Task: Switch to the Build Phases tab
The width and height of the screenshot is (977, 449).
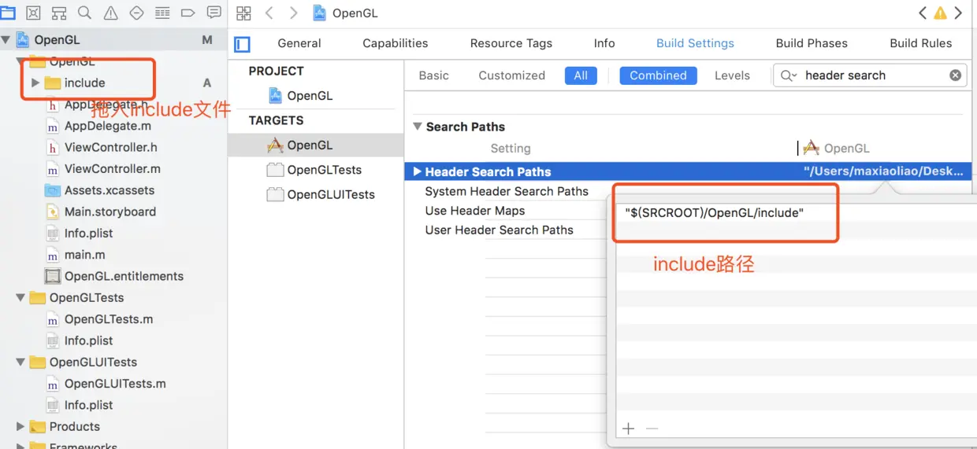Action: [812, 43]
